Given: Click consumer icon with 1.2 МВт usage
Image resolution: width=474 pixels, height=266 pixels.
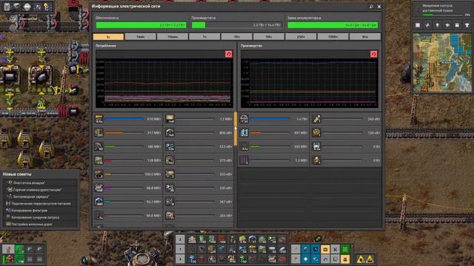Looking at the screenshot, I should (170, 119).
